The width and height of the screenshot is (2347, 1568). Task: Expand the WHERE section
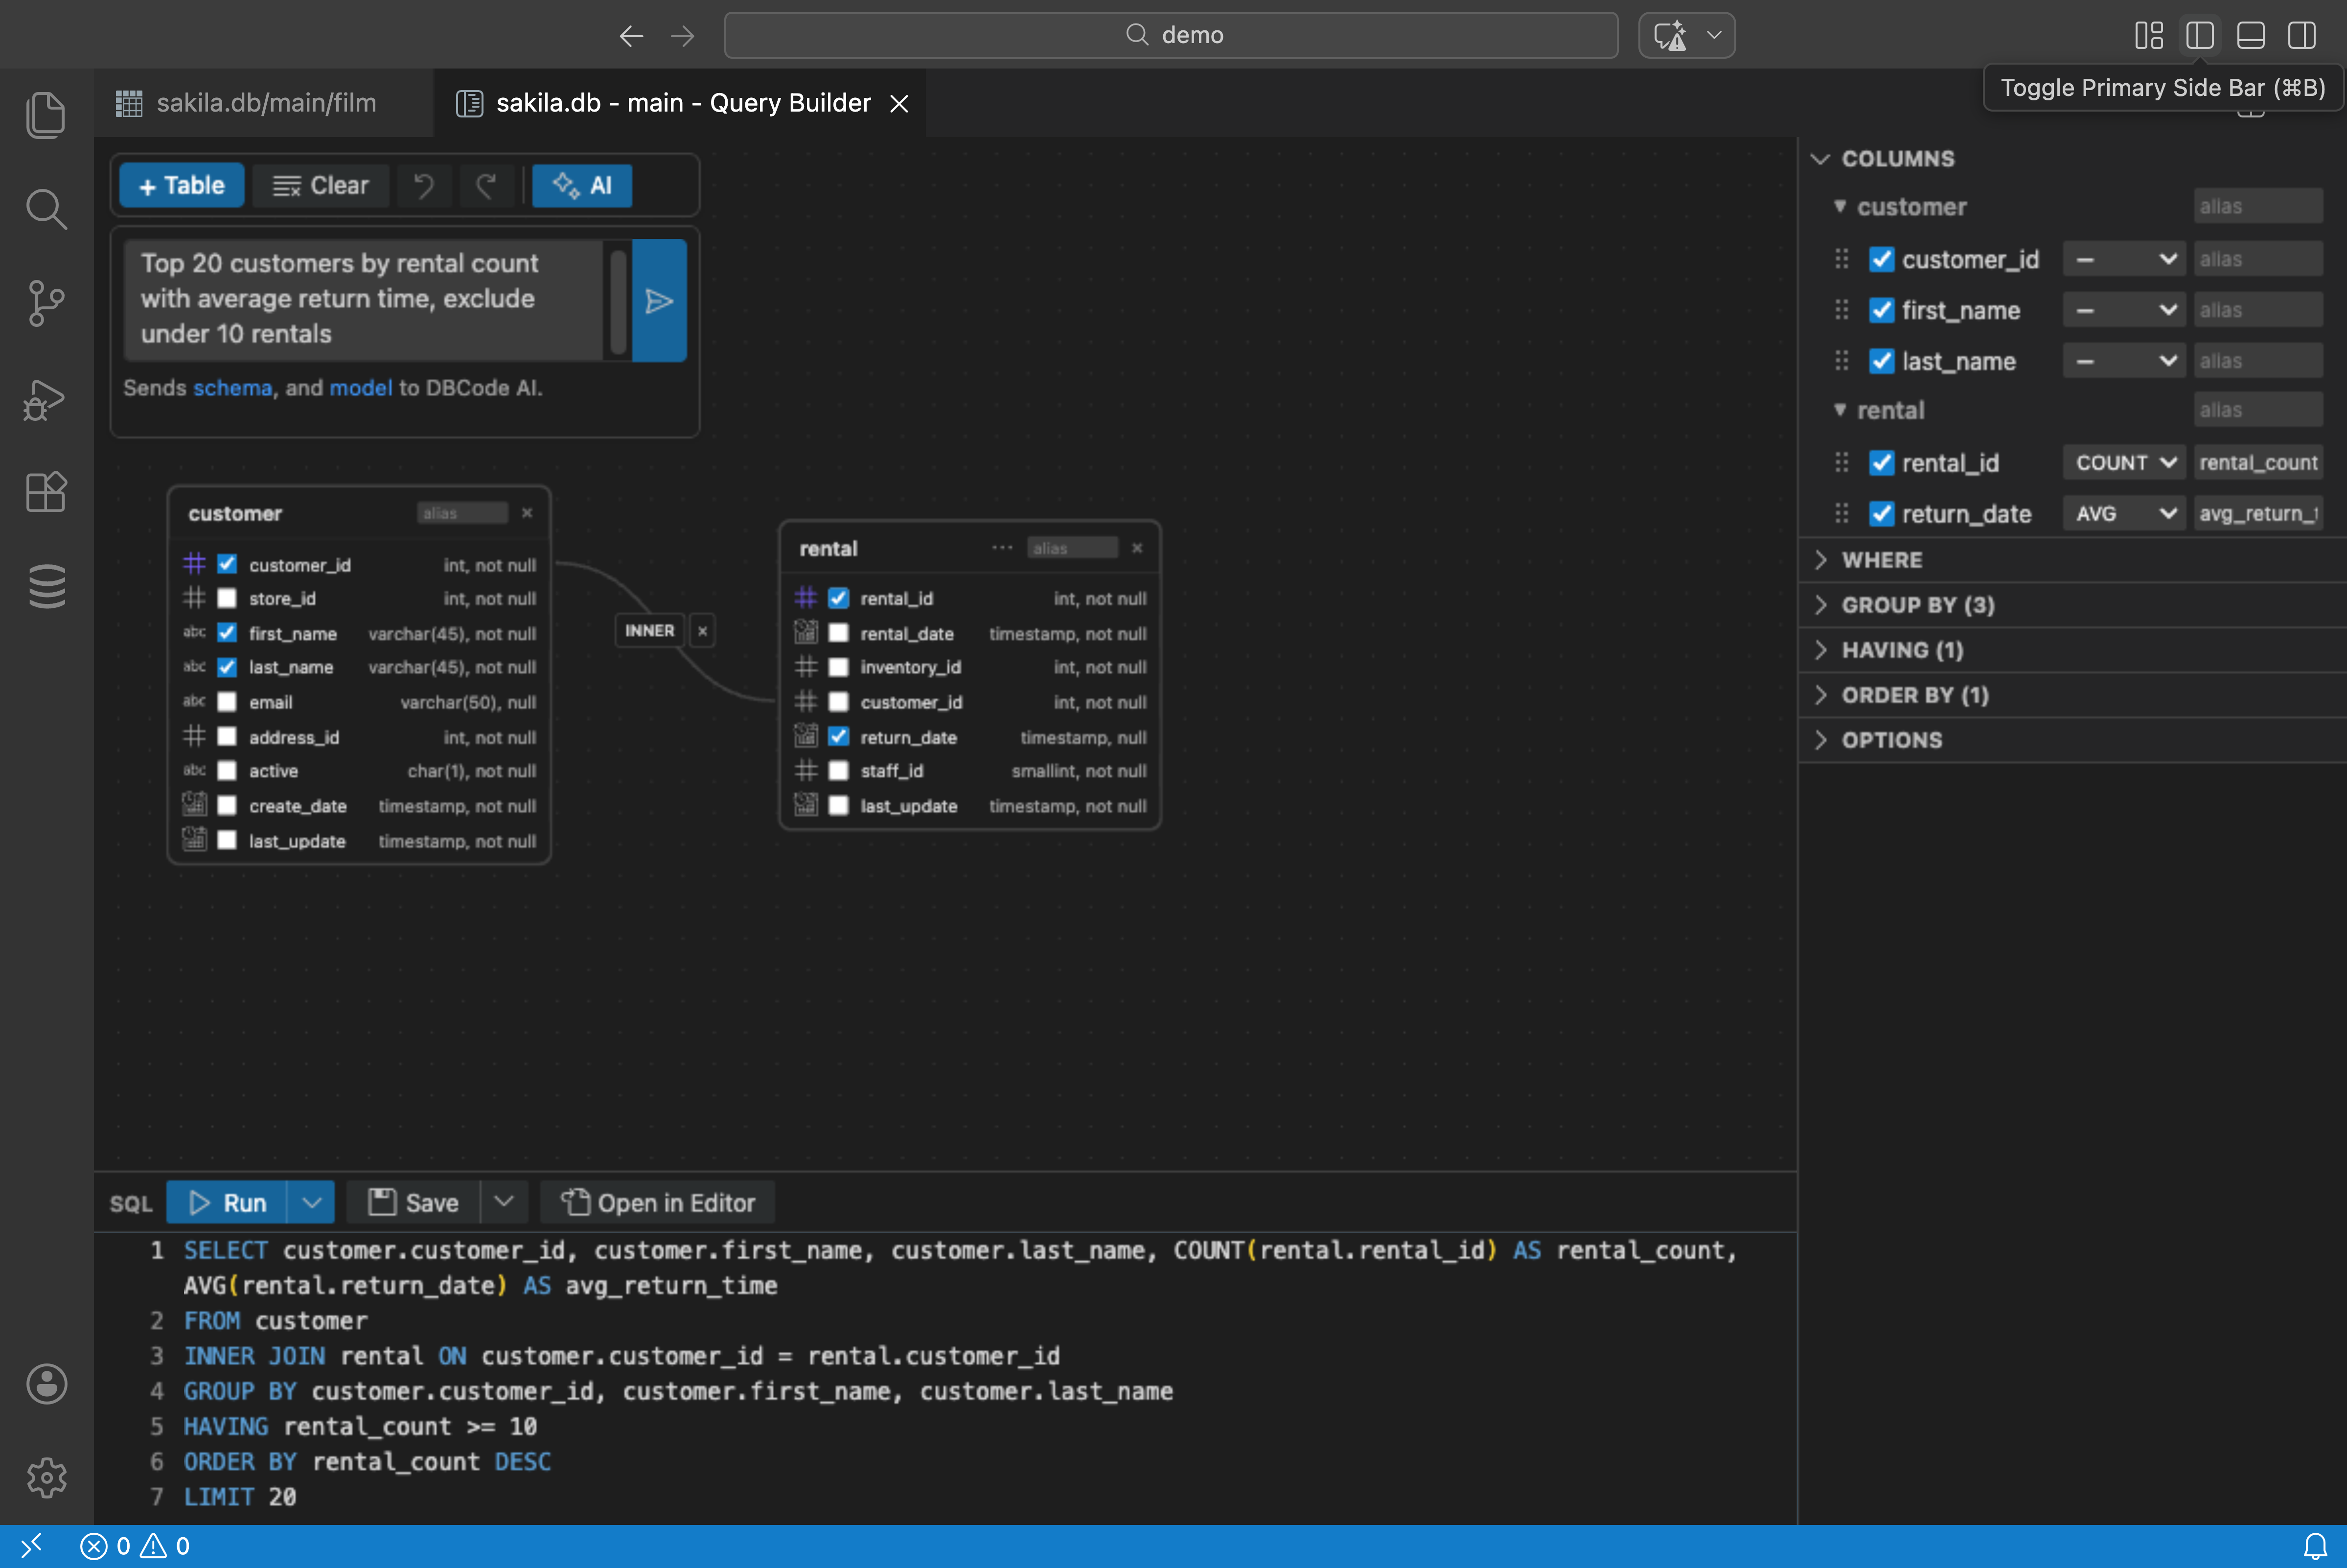(1882, 560)
